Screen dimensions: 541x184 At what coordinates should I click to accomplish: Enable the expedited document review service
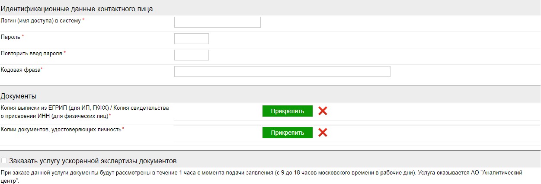click(4, 161)
